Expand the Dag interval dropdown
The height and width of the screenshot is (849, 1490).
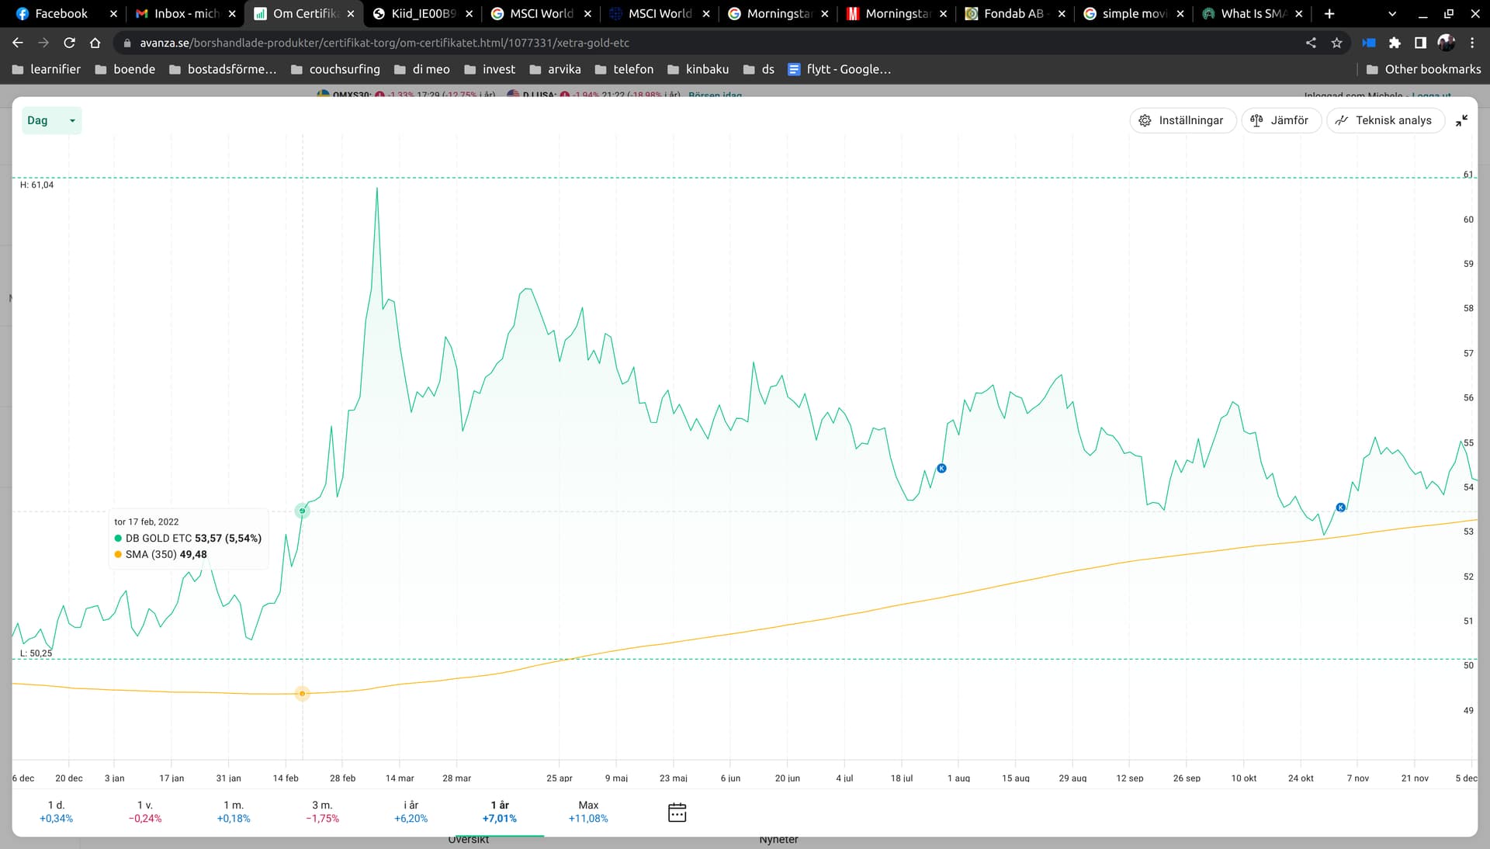(x=50, y=120)
